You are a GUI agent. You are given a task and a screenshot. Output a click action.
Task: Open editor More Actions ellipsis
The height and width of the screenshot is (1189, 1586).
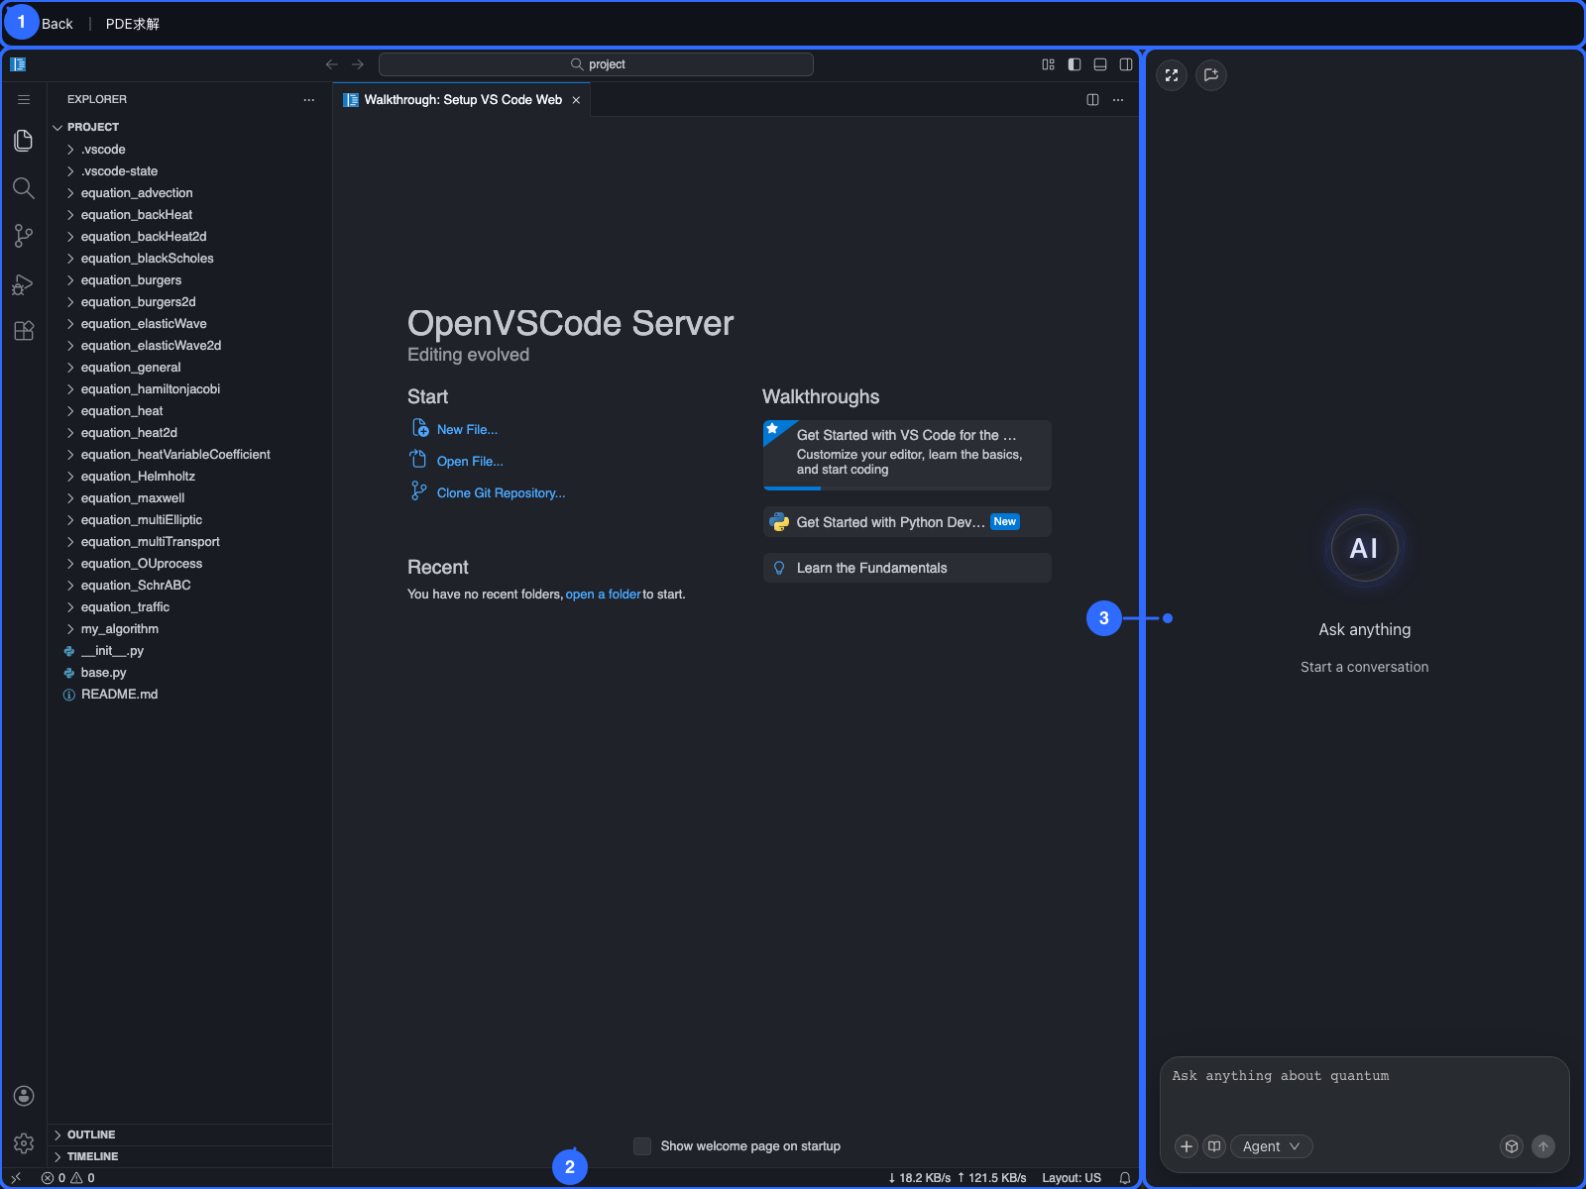pos(1118,100)
